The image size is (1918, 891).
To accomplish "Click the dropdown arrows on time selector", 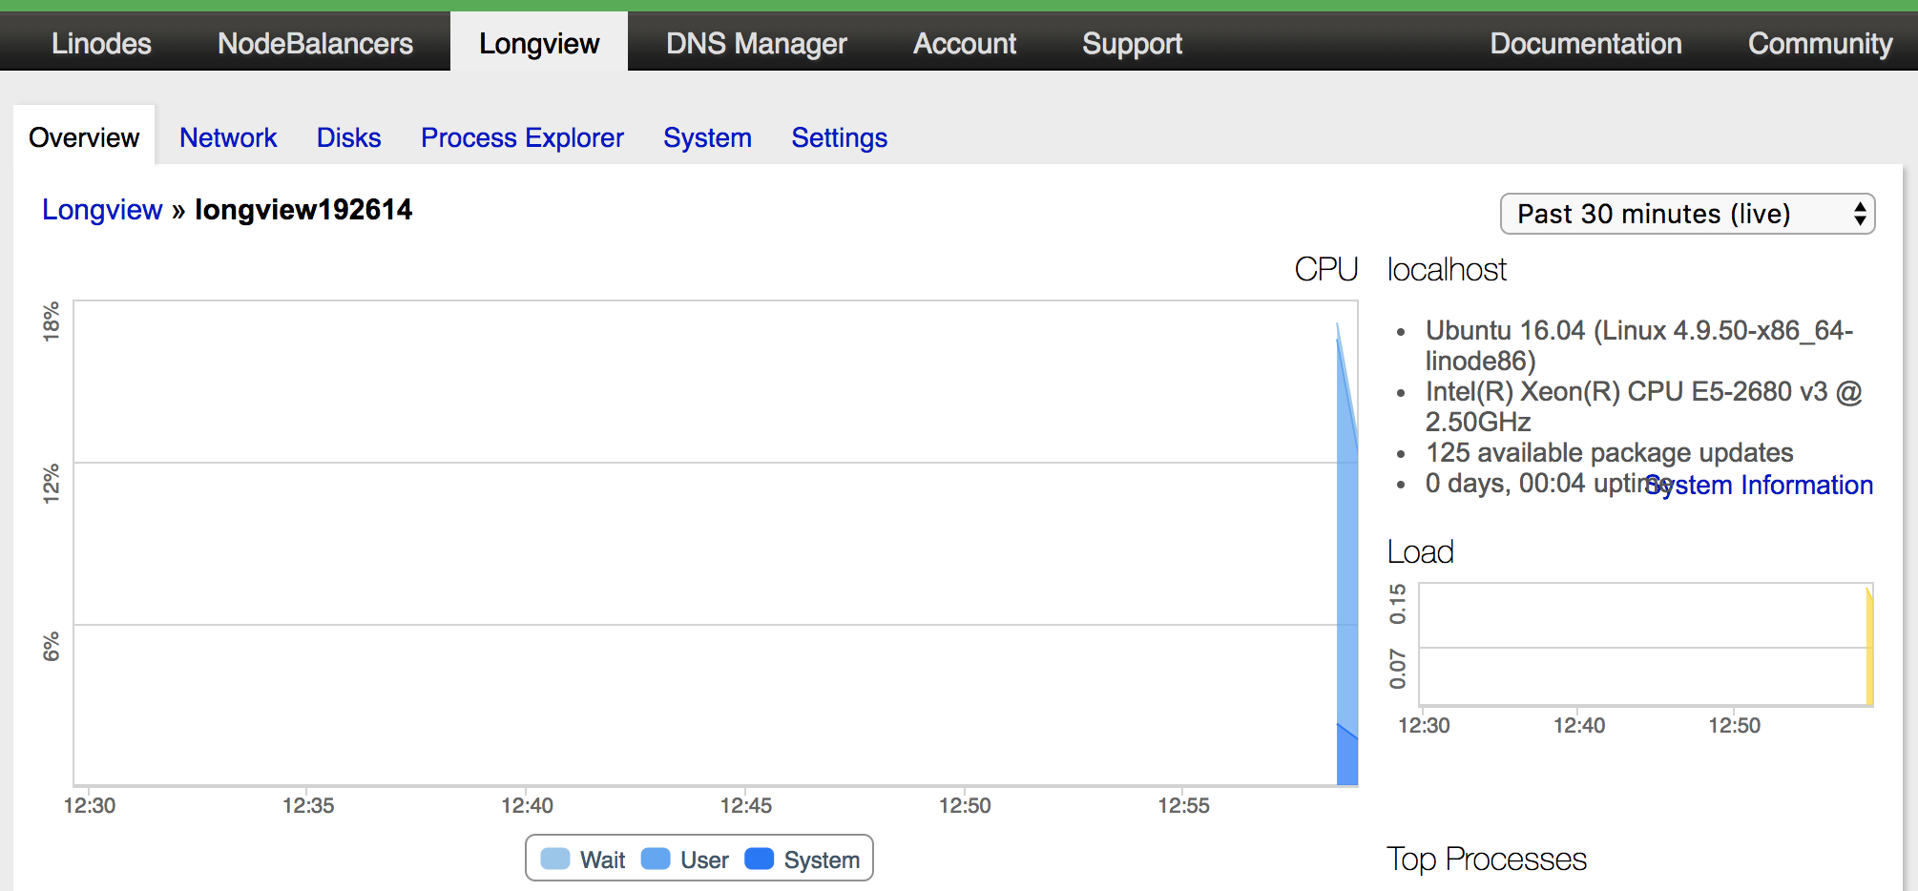I will pos(1859,214).
